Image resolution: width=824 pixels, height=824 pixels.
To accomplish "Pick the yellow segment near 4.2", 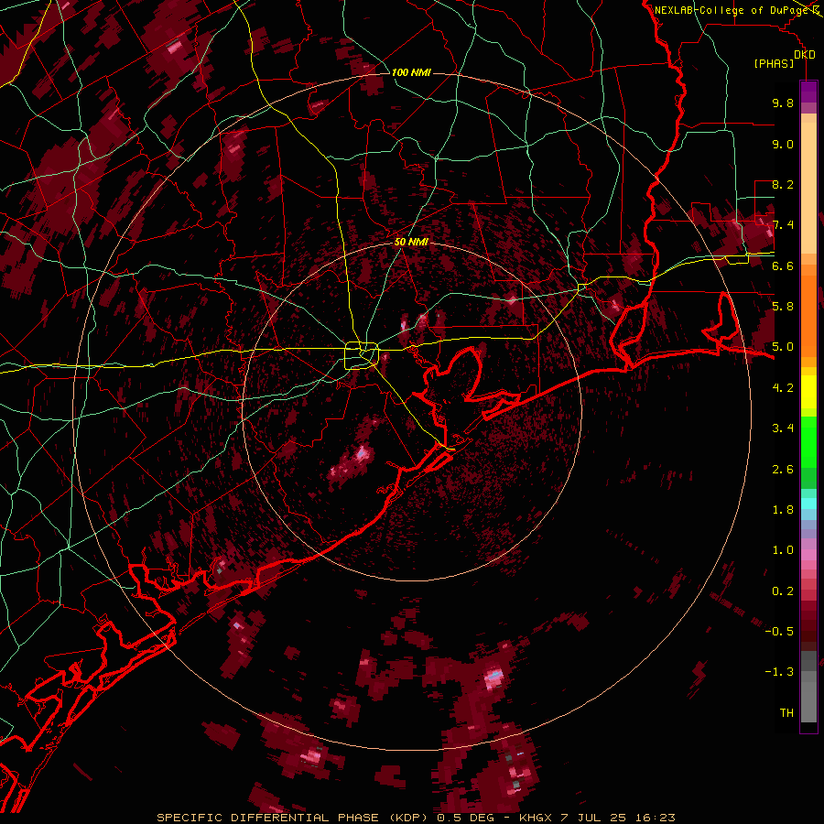I will coord(808,392).
